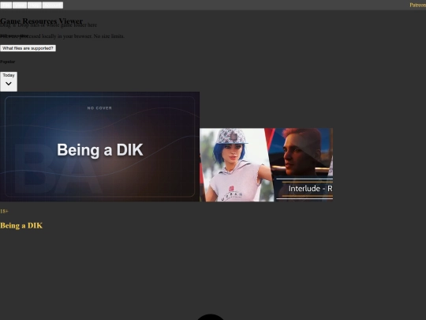
Task: Open the Interlude game cover thumbnail
Action: coord(304,165)
